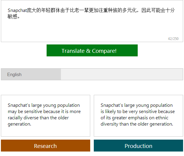Click into the Chinese source text input box
This screenshot has width=184, height=156.
(x=92, y=21)
